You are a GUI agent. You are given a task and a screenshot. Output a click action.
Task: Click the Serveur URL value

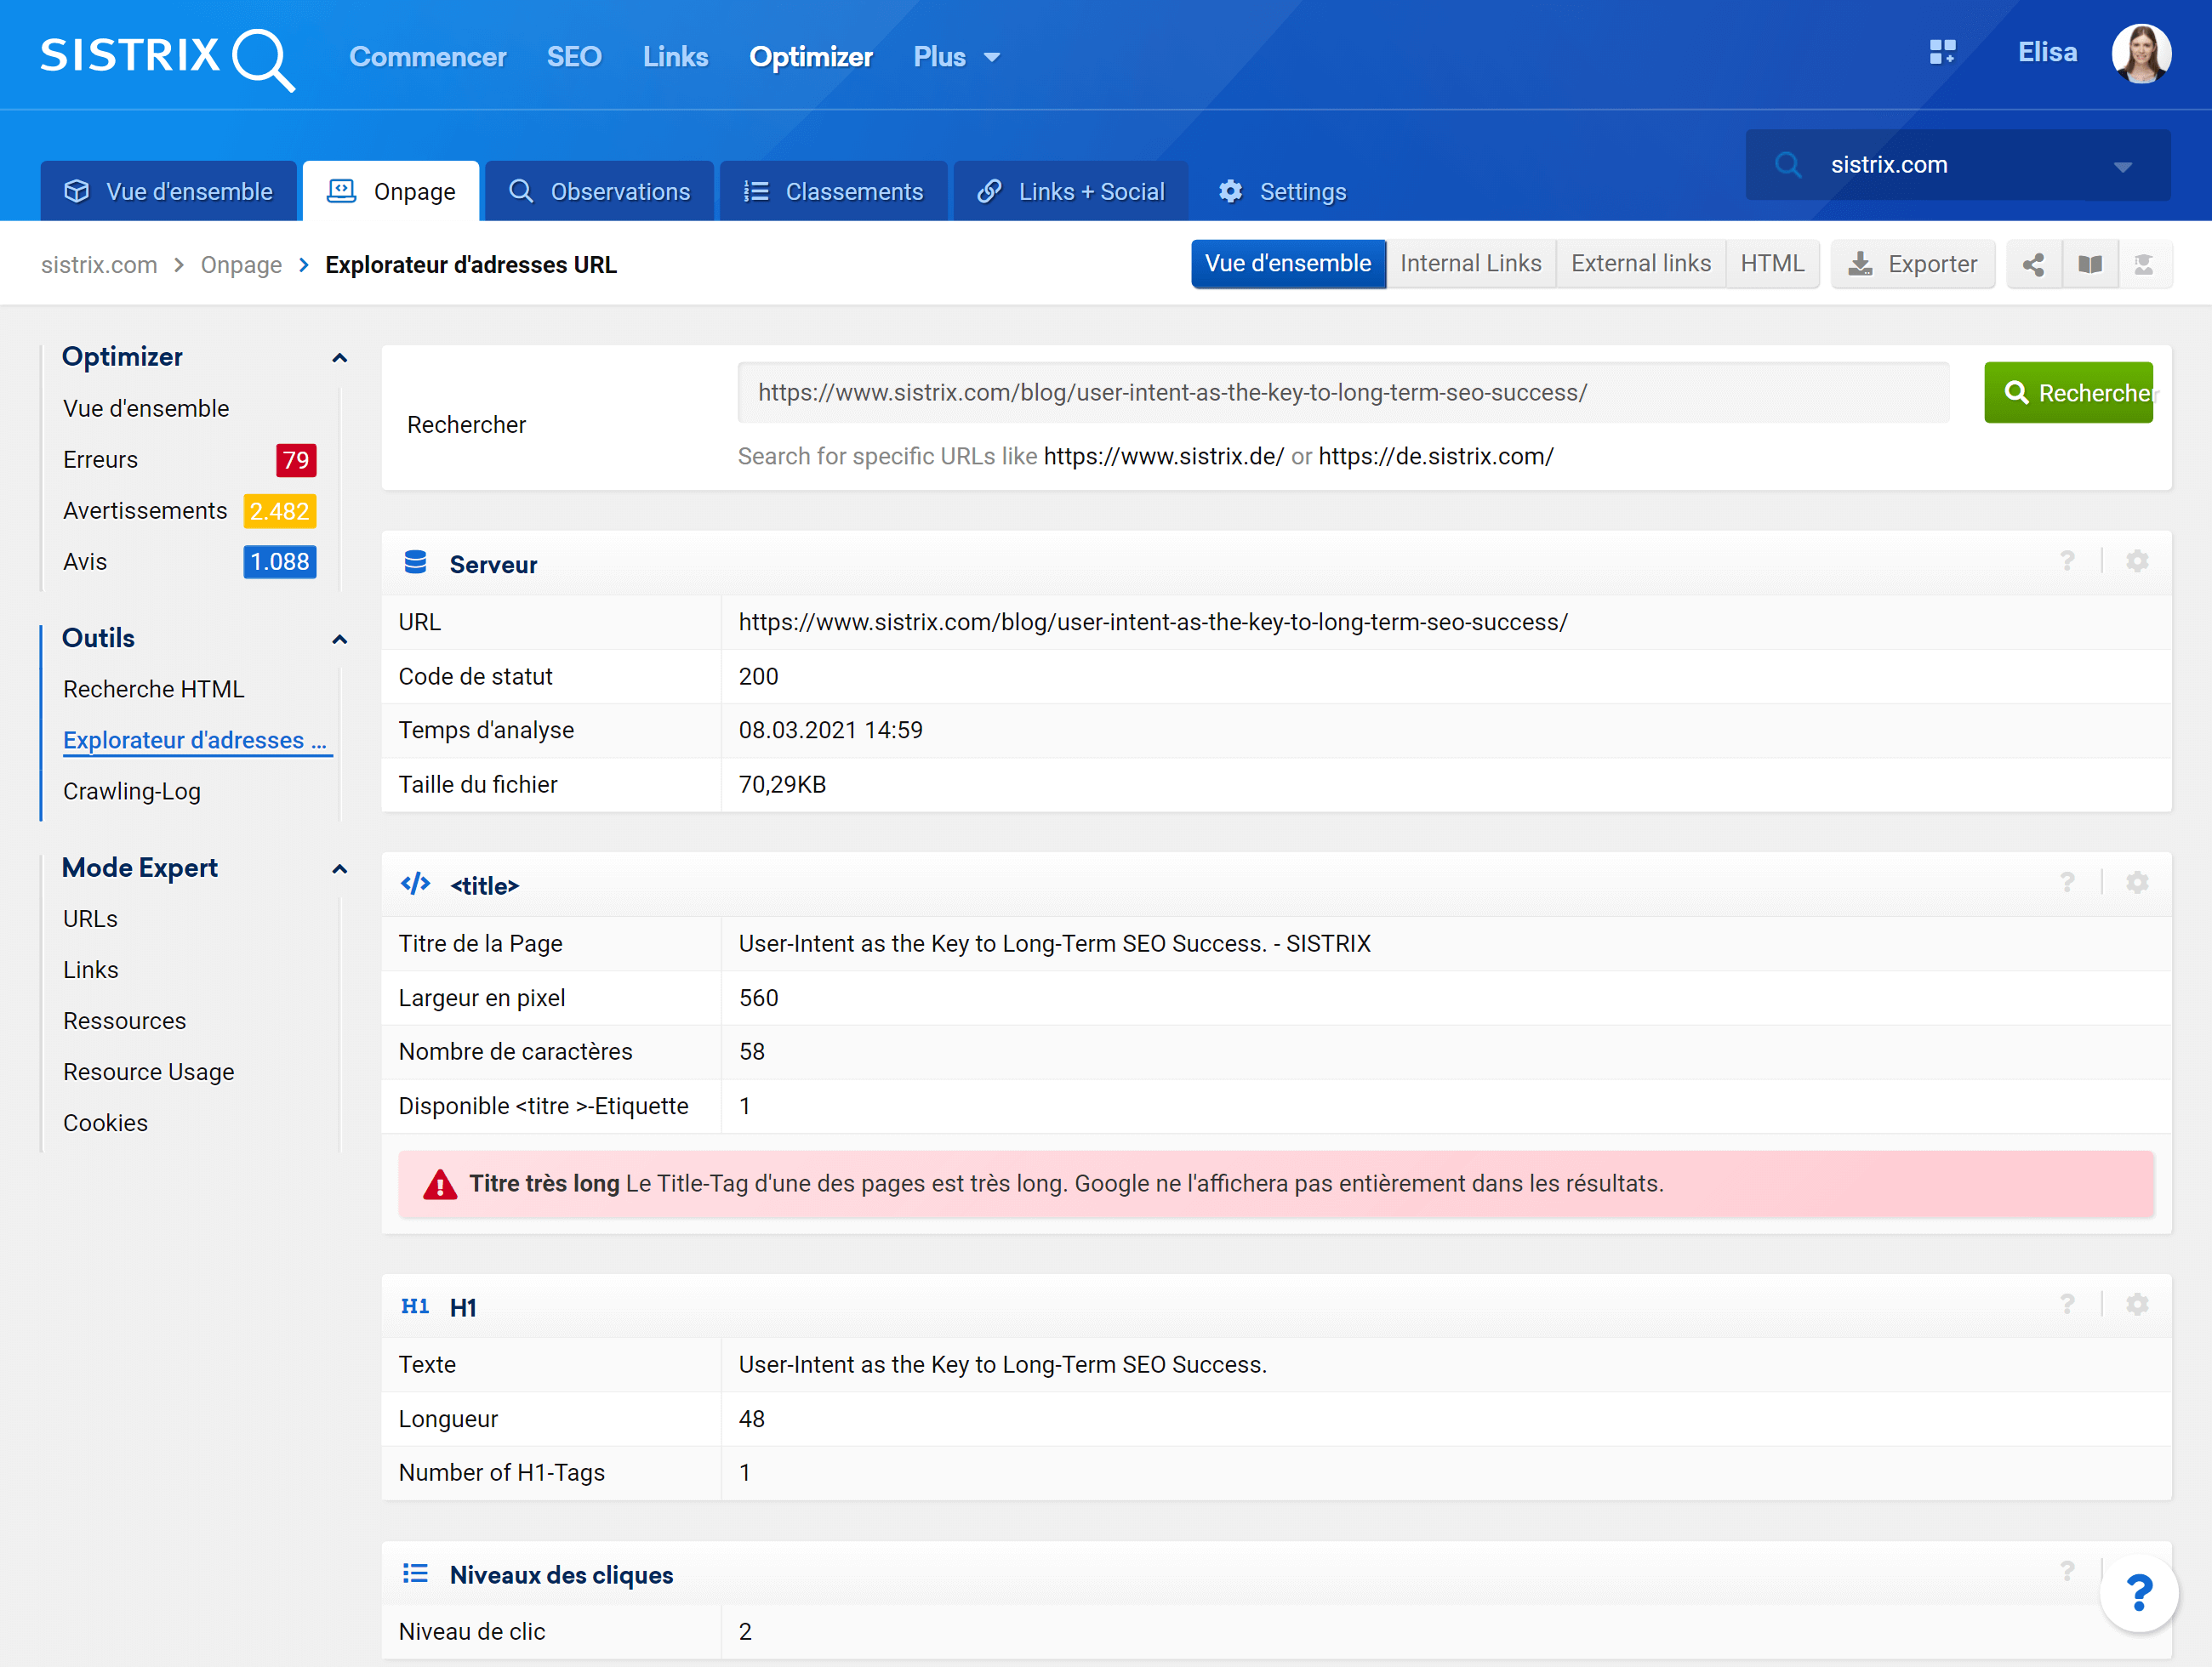(1153, 623)
